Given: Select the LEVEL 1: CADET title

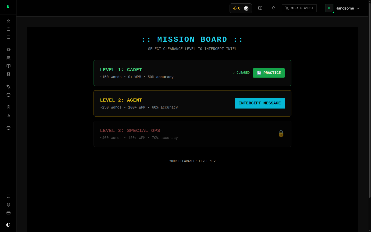Looking at the screenshot, I should tap(121, 70).
